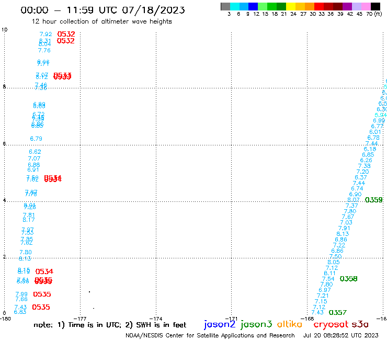Click the 'jason3' satellite legend label
This screenshot has width=387, height=340.
pyautogui.click(x=256, y=324)
